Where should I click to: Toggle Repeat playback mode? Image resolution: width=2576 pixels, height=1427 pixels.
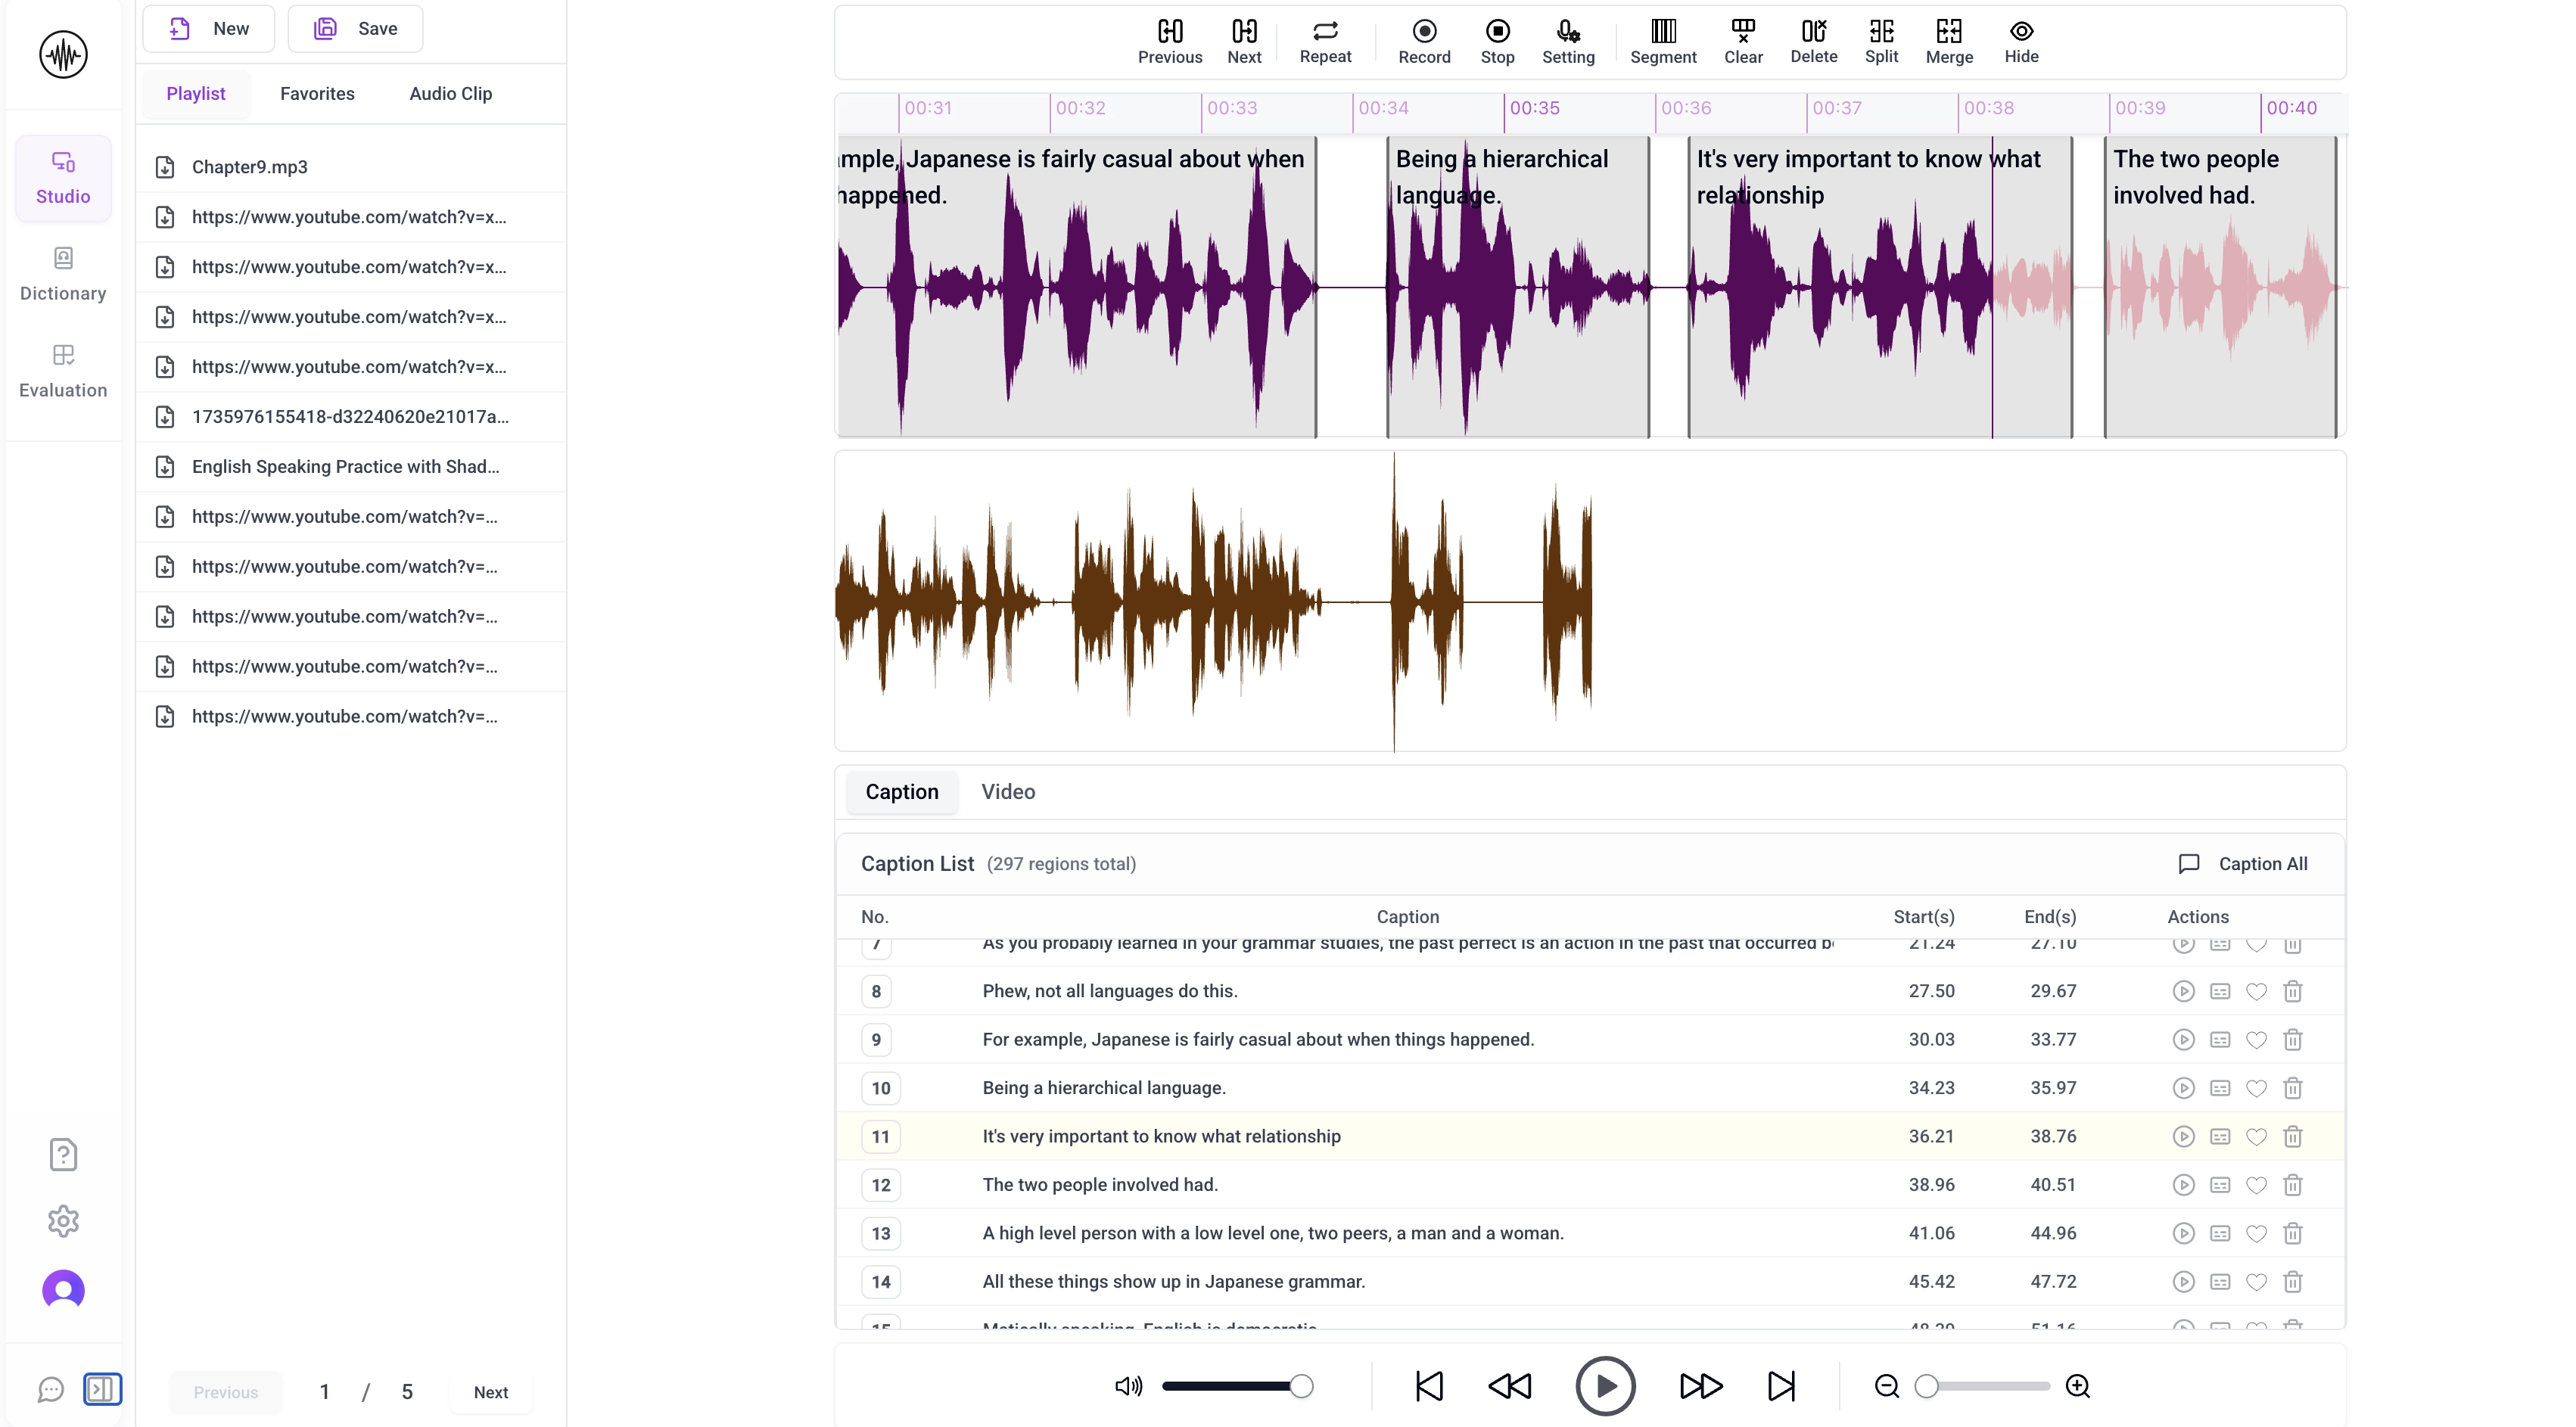pyautogui.click(x=1325, y=40)
